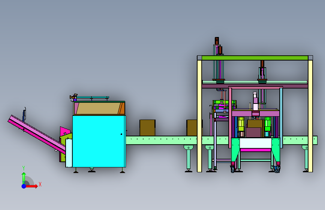Click the blue Z axis sphere at the triad origin

(x=24, y=186)
